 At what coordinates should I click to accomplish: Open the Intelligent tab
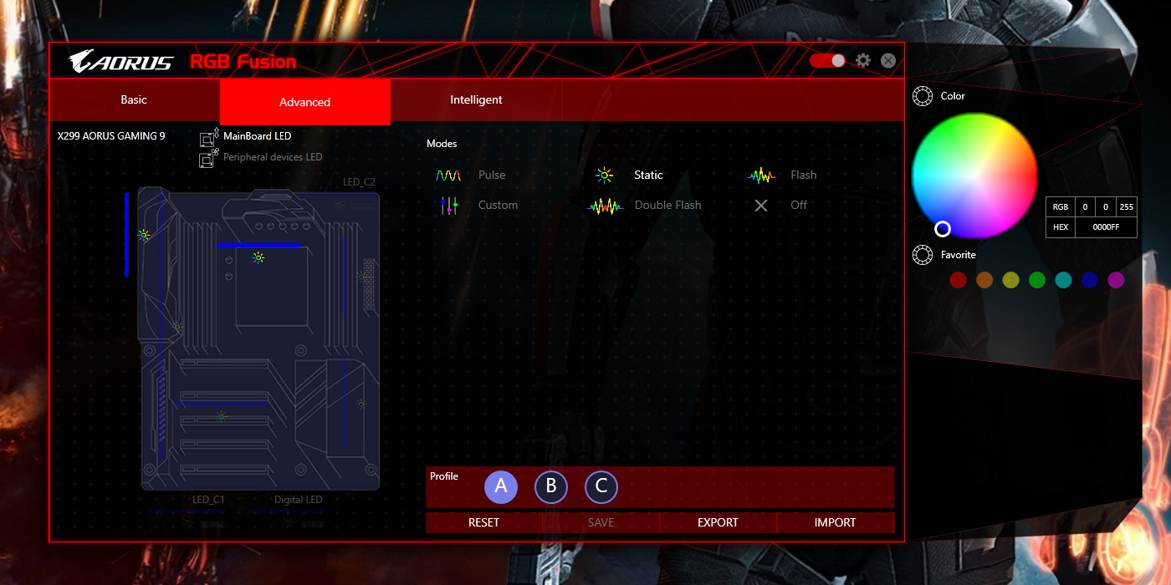pos(476,100)
